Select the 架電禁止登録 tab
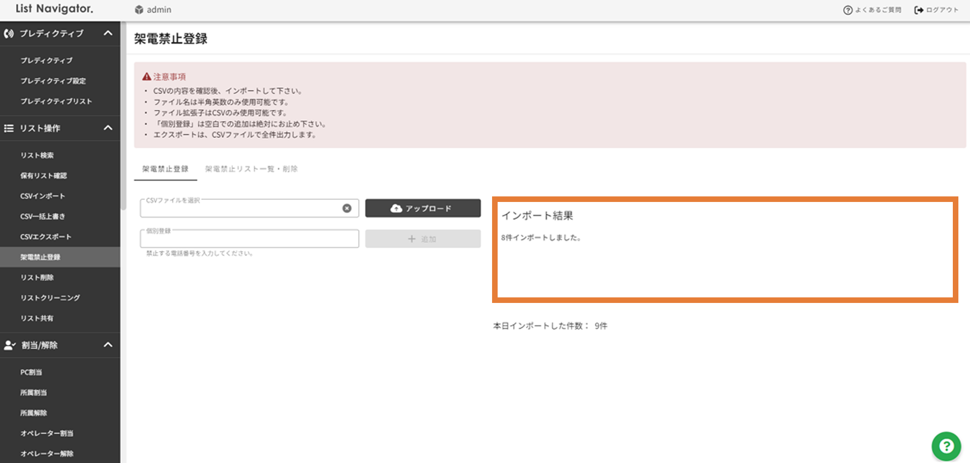Viewport: 970px width, 463px height. pyautogui.click(x=165, y=169)
